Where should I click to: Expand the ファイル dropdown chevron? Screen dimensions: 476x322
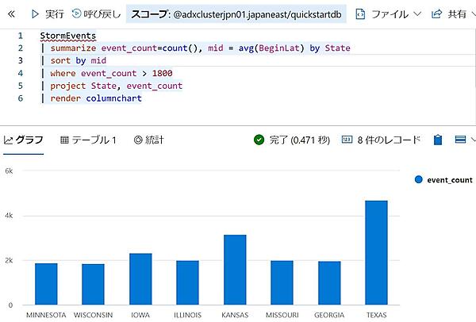[417, 13]
